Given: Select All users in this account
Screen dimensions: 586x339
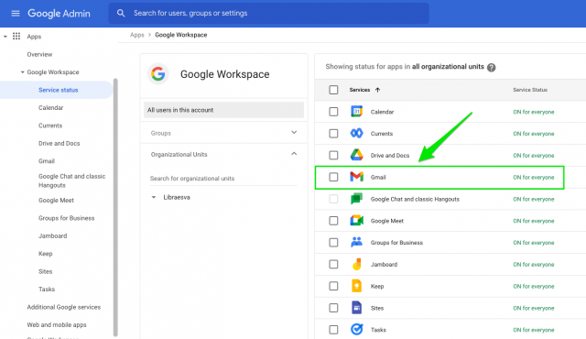Looking at the screenshot, I should (x=223, y=110).
